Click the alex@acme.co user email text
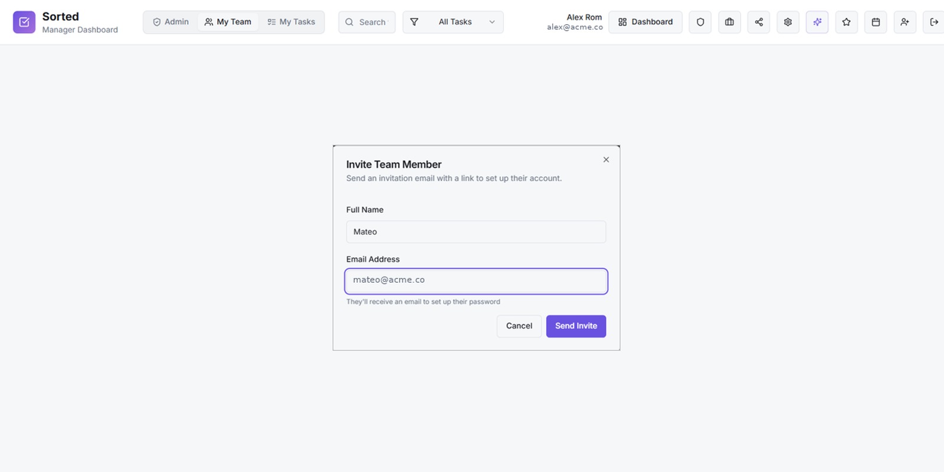Viewport: 944px width, 472px height. [575, 27]
